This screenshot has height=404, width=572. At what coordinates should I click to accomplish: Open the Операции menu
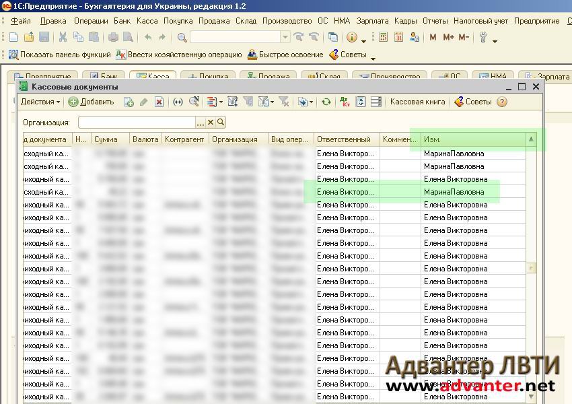coord(91,21)
